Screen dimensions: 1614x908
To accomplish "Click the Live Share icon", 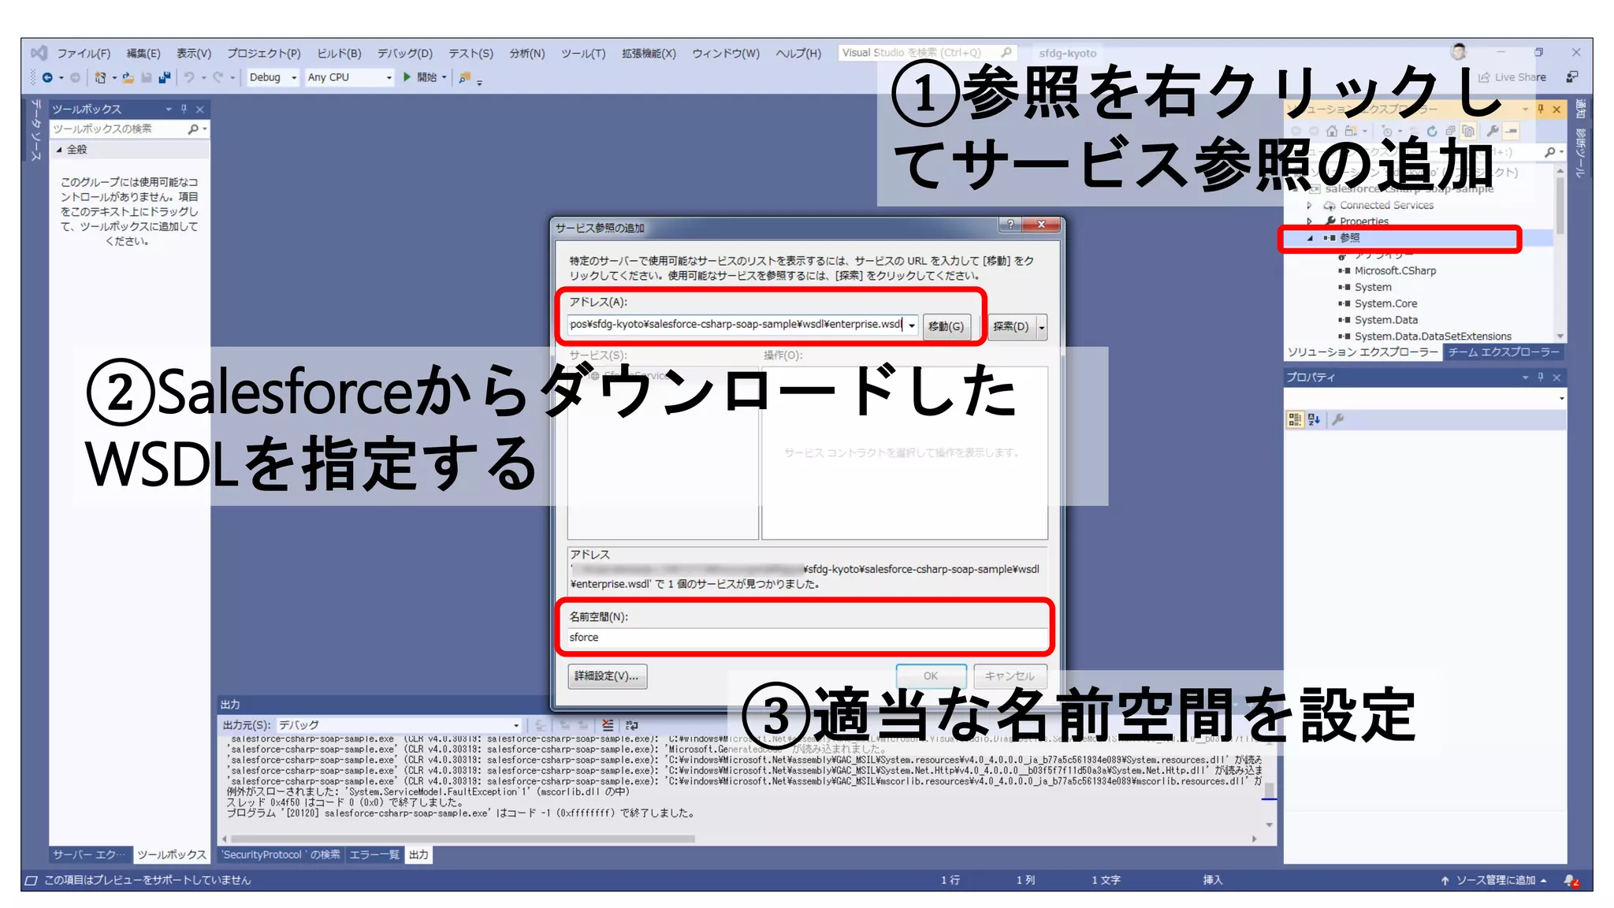I will click(x=1485, y=77).
